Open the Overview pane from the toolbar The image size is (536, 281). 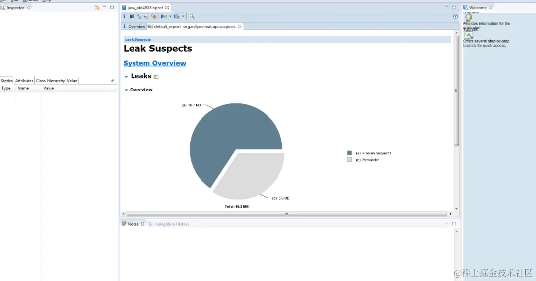pos(124,16)
